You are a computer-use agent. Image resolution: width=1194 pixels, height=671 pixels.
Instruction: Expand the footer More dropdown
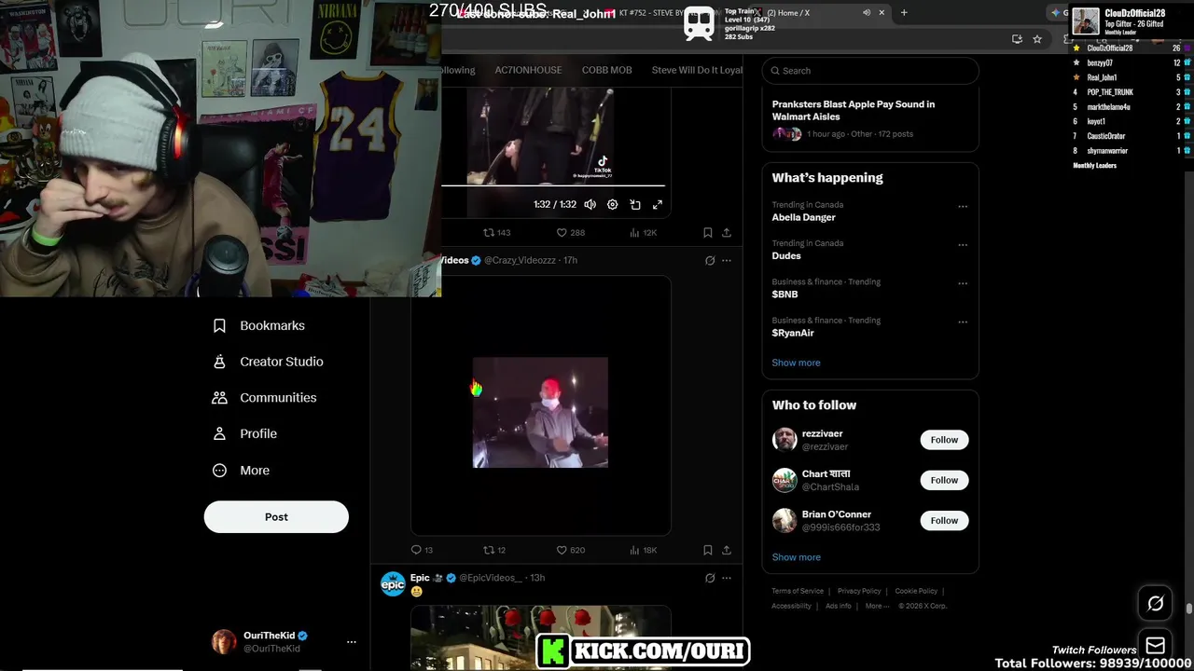pos(876,606)
